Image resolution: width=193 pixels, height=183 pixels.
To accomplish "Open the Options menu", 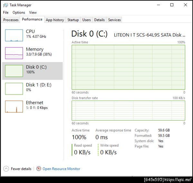I will [x=19, y=13].
